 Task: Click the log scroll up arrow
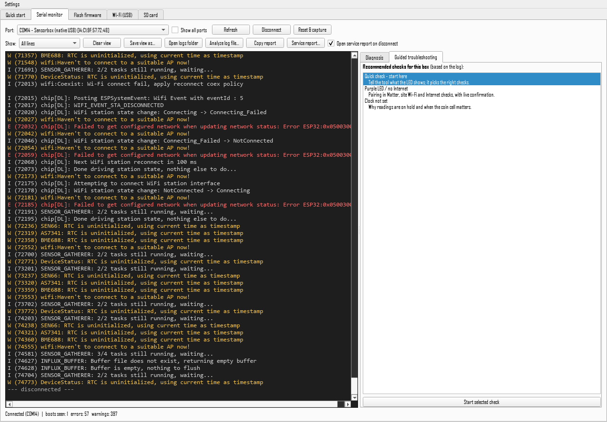pos(354,55)
